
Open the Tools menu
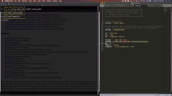(44, 1)
